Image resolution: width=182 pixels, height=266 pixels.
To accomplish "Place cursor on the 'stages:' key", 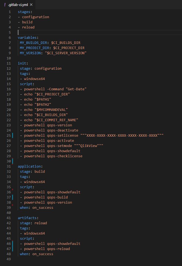I will tap(24, 12).
